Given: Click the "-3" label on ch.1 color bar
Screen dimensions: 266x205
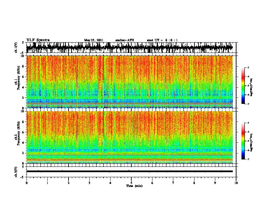Looking at the screenshot, I should (x=248, y=67).
